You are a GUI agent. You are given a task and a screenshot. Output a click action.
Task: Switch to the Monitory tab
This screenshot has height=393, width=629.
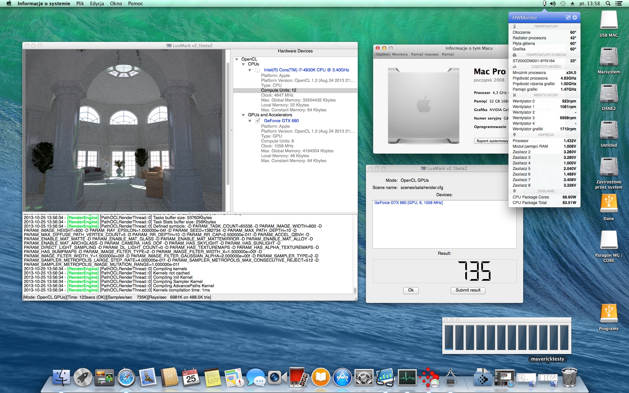click(x=400, y=54)
